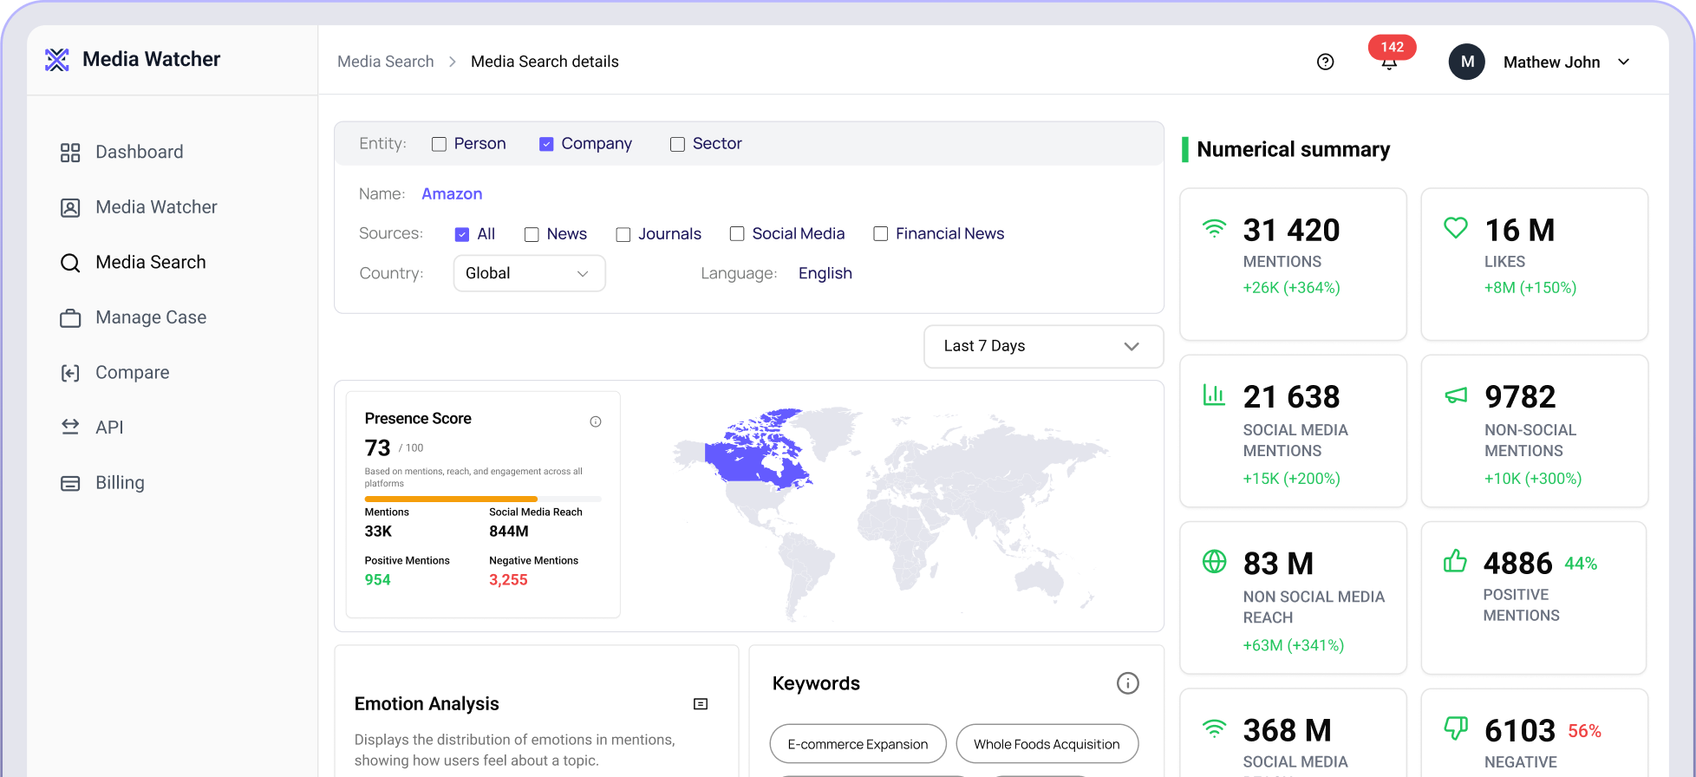The height and width of the screenshot is (777, 1696).
Task: Open Media Watcher sidebar item
Action: pos(156,207)
